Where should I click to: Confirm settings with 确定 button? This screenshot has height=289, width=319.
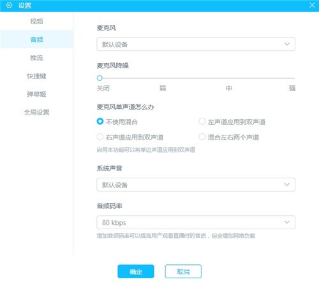136,271
